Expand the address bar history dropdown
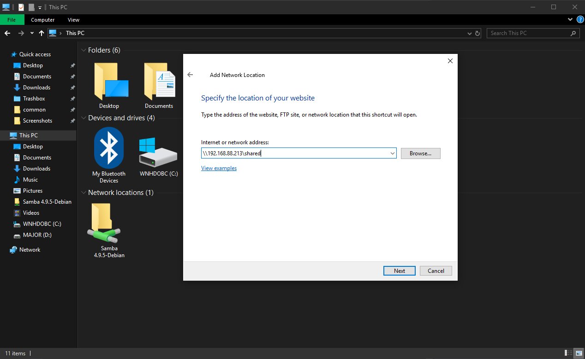 point(469,33)
